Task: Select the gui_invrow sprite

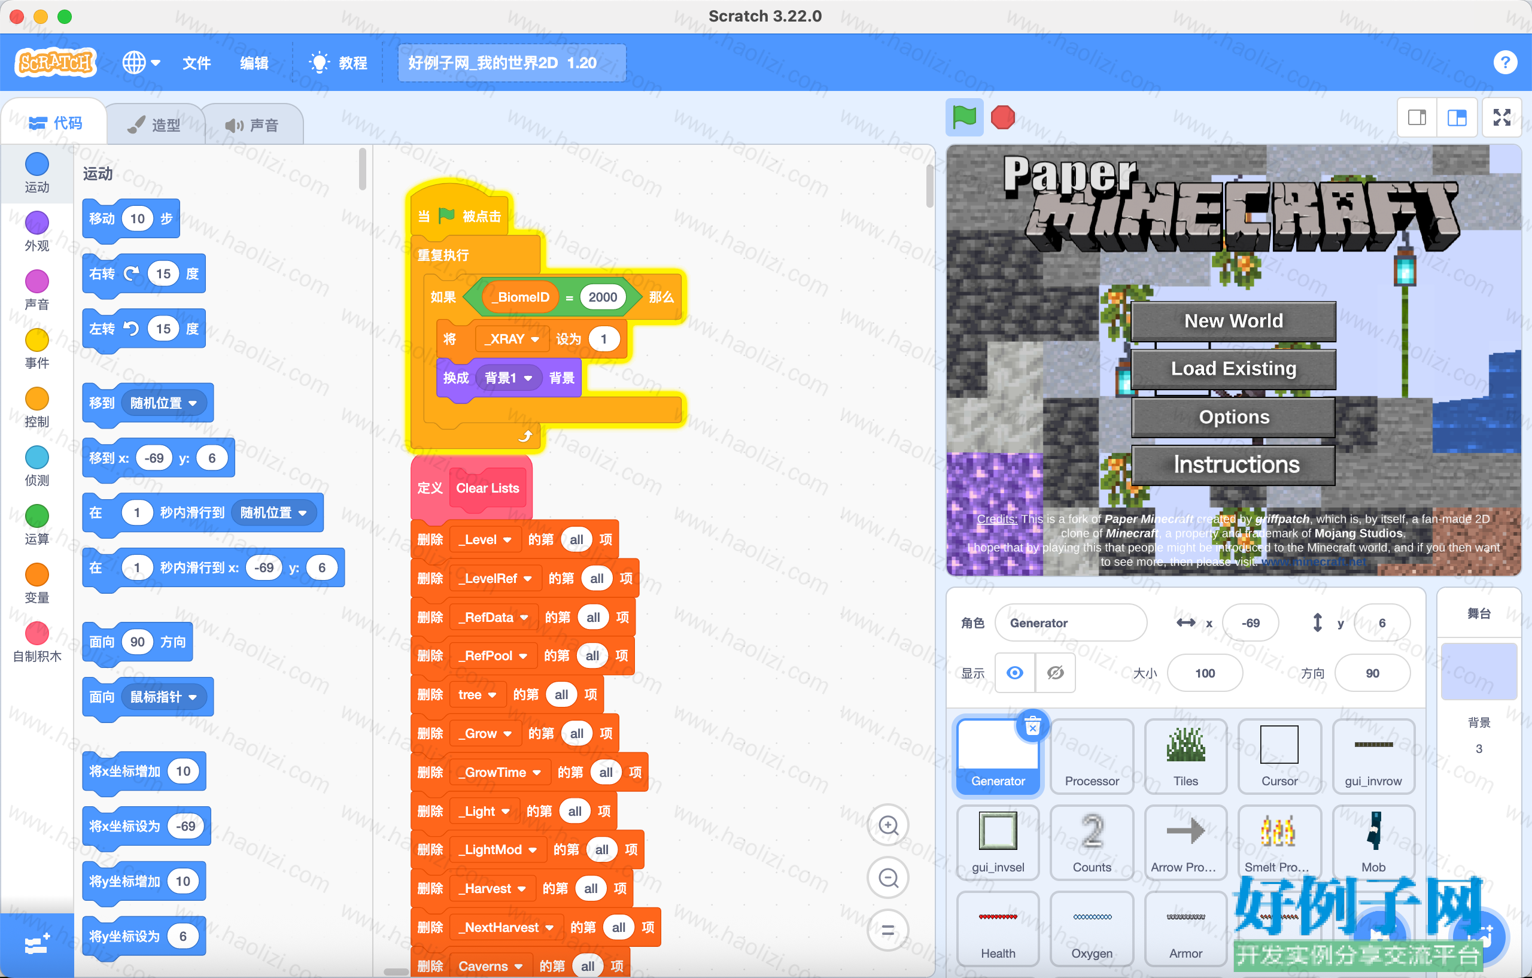Action: pos(1373,757)
